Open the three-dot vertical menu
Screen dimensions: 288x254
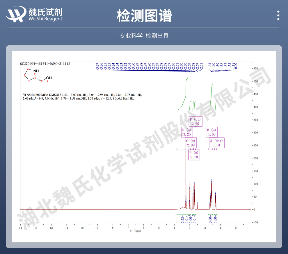tap(278, 15)
